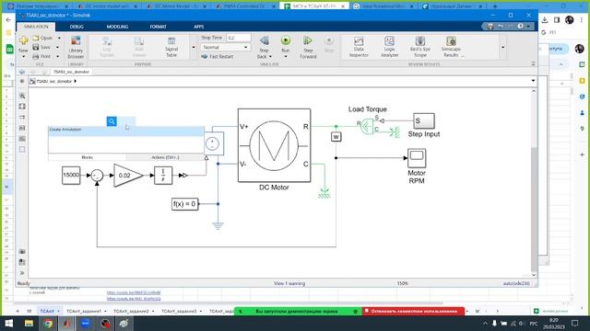Screen dimensions: 590x331
Task: Open the model path dropdown at breadcrumb bar right
Action: coord(533,81)
